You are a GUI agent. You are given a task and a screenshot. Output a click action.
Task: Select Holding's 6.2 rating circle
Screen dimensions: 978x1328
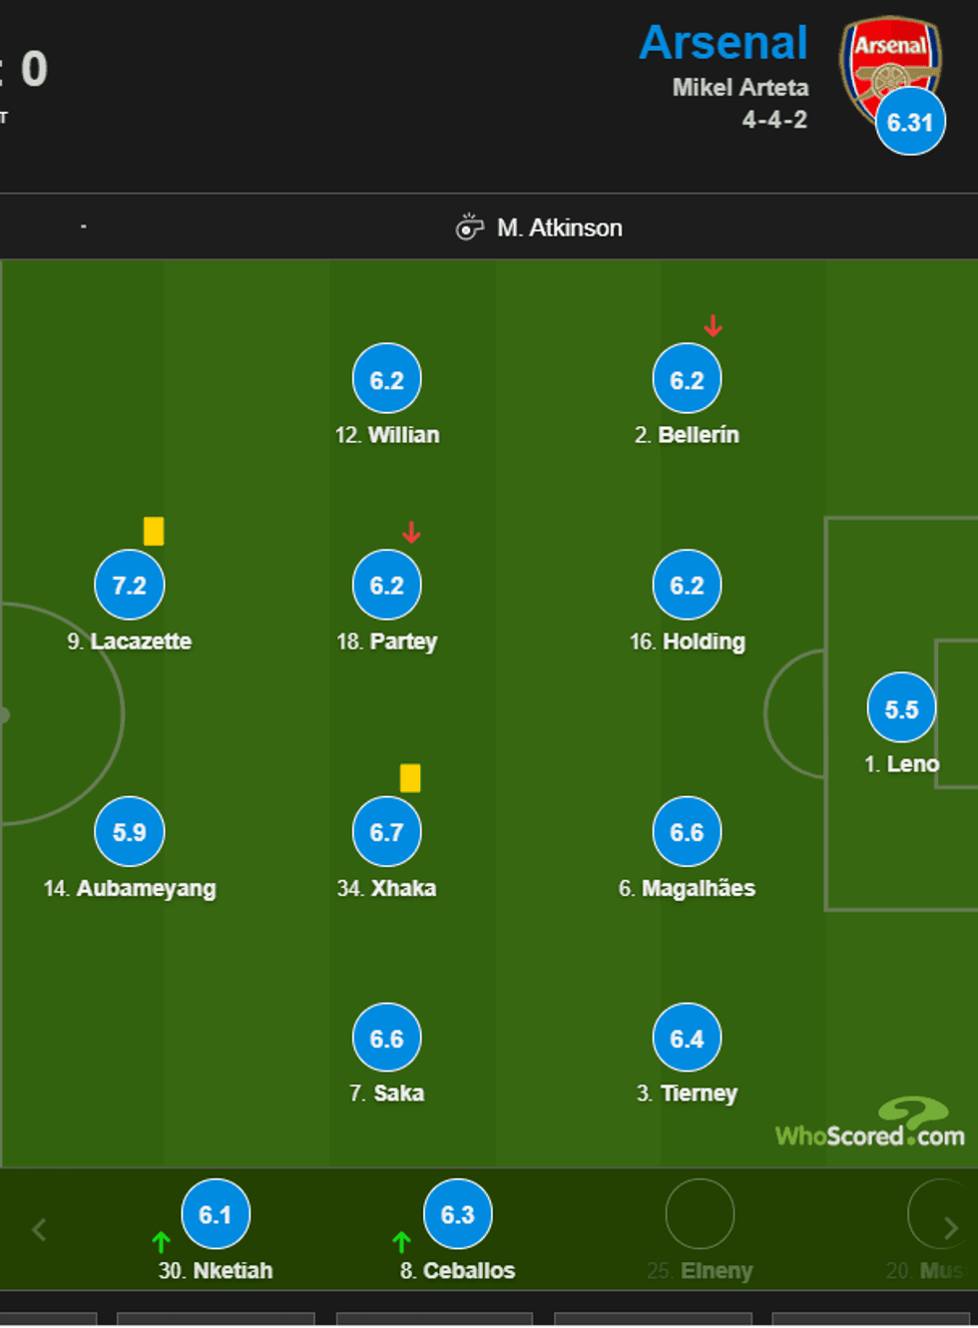(687, 585)
